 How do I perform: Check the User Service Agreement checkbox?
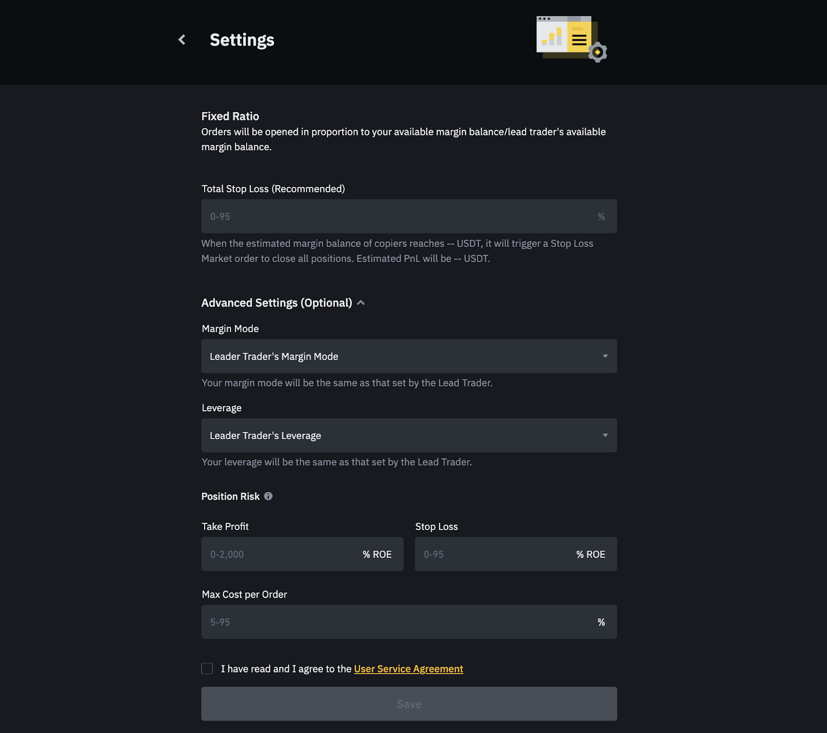click(x=207, y=668)
